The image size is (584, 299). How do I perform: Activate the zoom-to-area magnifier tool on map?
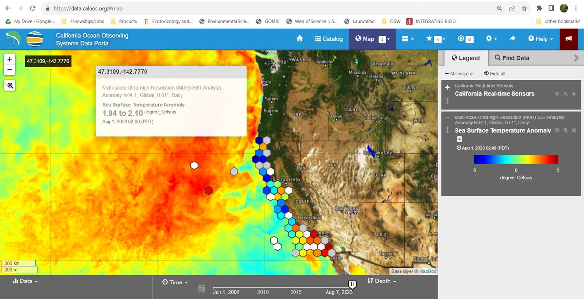point(10,85)
